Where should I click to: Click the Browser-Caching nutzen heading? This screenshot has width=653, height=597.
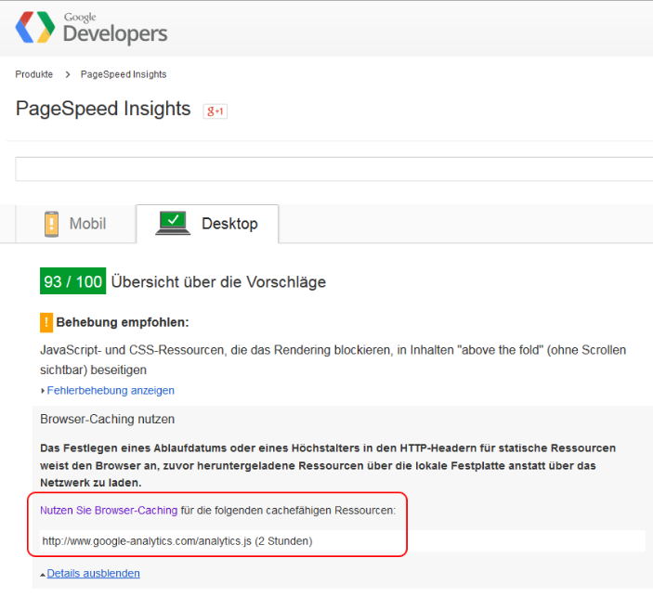click(x=108, y=420)
